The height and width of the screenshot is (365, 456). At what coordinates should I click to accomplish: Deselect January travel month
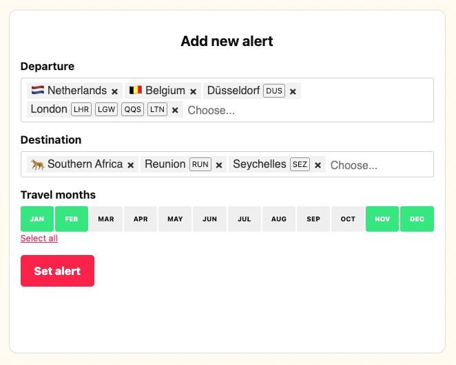click(37, 219)
